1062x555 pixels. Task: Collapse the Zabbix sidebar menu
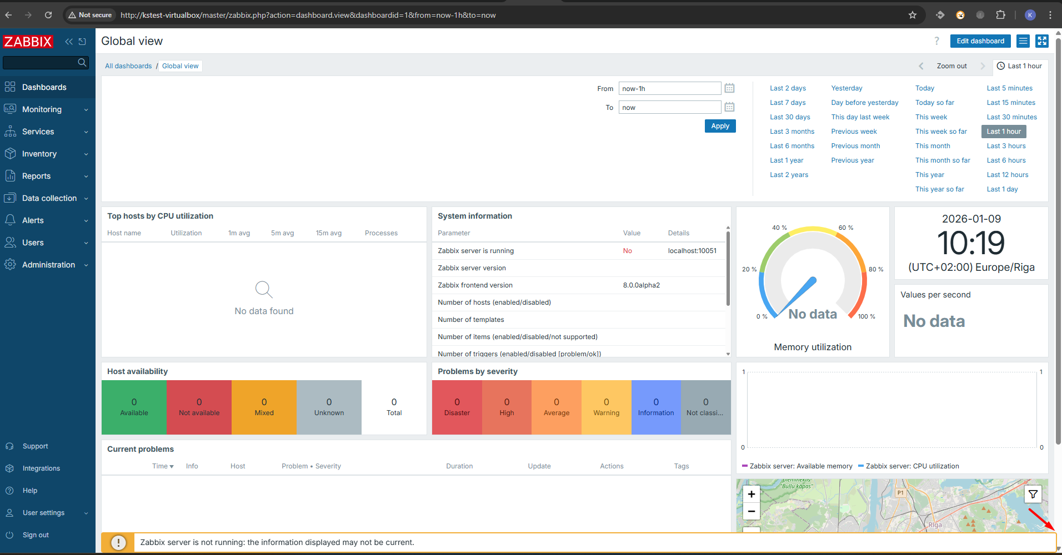click(69, 42)
